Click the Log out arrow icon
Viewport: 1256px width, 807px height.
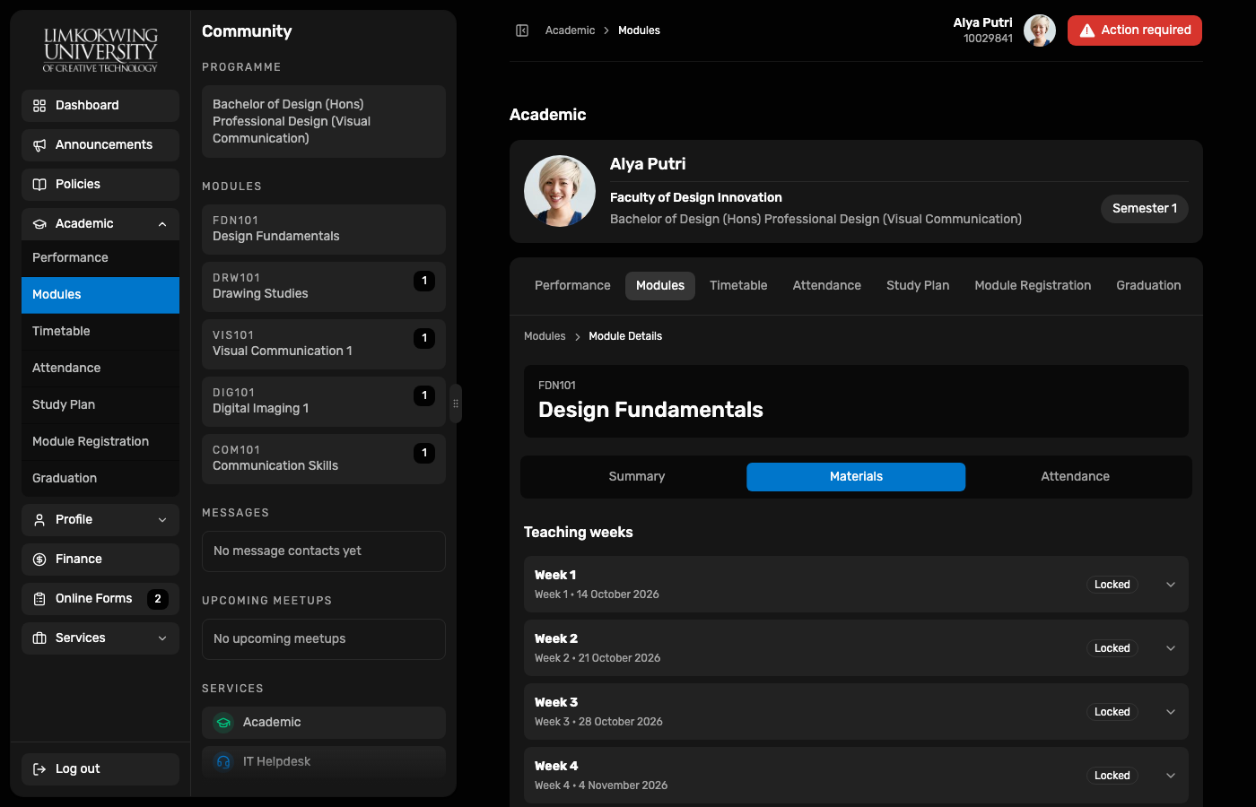tap(39, 769)
